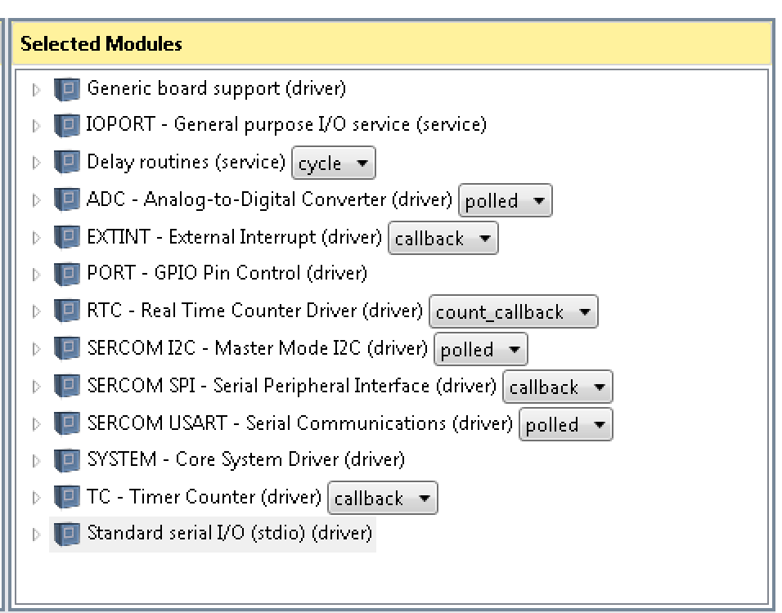
Task: Select the Standard serial I/O (stdio) item
Action: (229, 533)
